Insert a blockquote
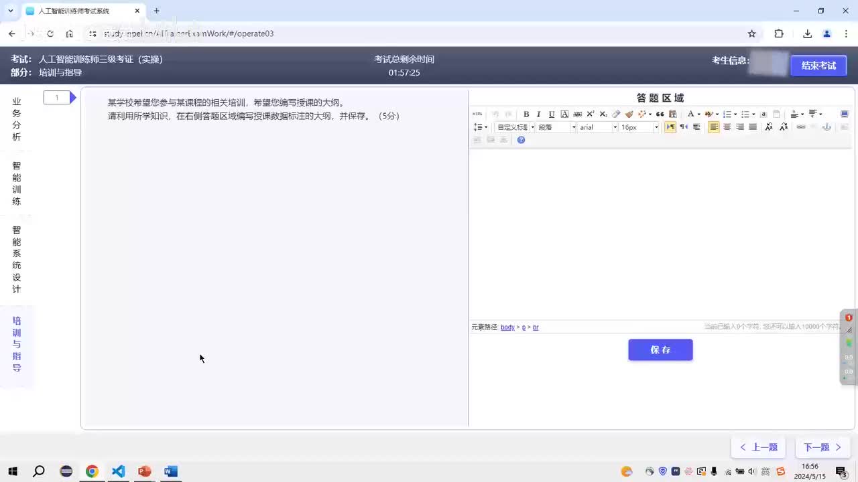Viewport: 858px width, 482px height. coord(660,114)
